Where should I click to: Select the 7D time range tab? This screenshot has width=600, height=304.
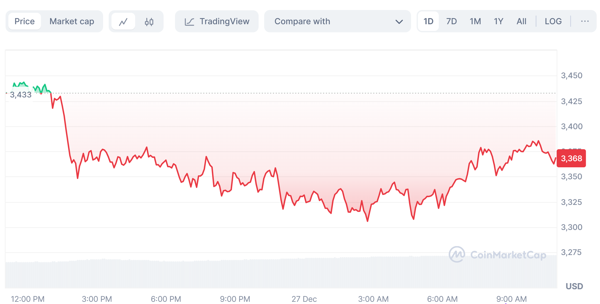[451, 21]
